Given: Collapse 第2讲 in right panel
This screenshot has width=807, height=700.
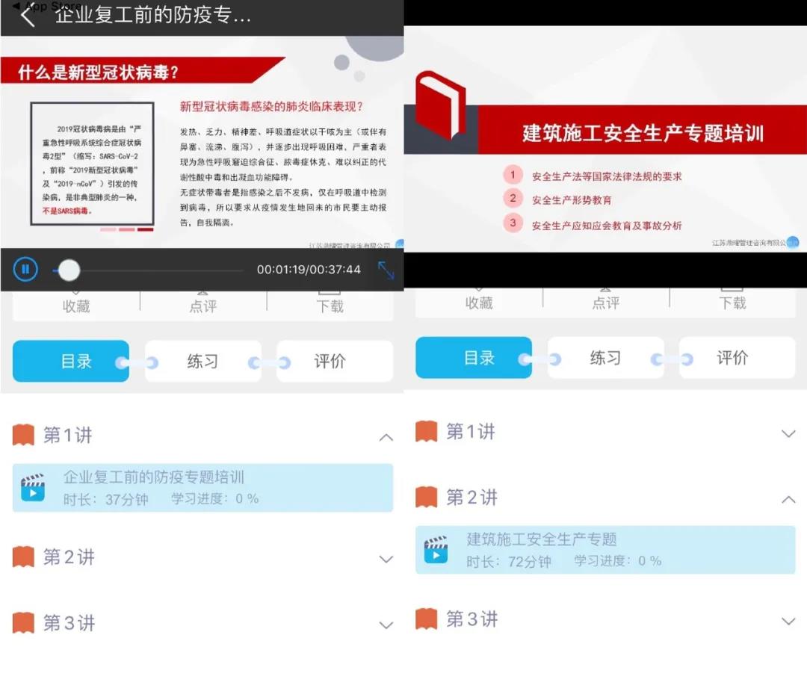Looking at the screenshot, I should 788,500.
